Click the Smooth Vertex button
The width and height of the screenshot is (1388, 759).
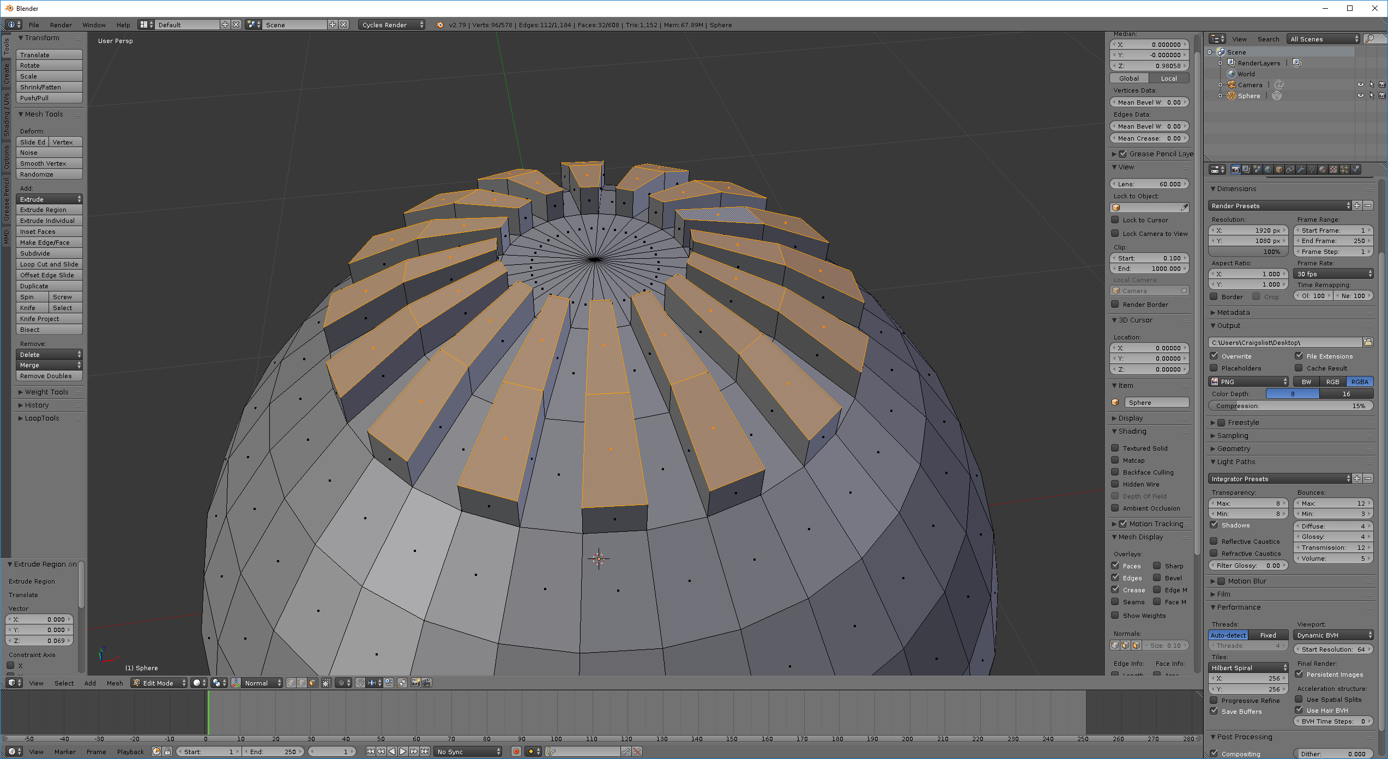(49, 163)
